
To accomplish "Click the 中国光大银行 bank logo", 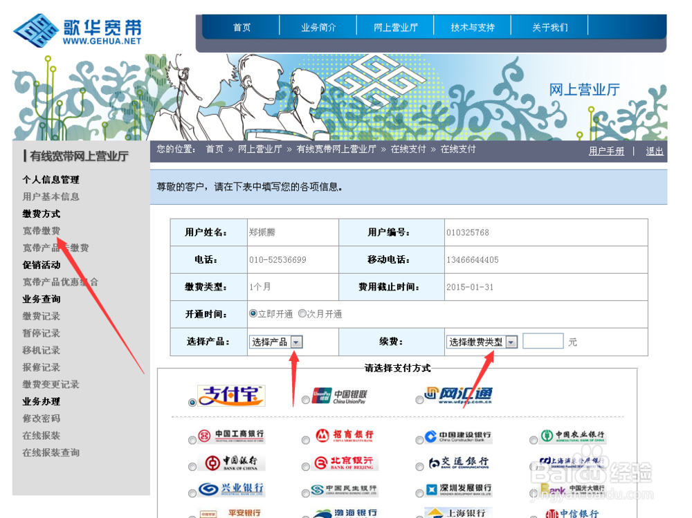I will coord(572,489).
